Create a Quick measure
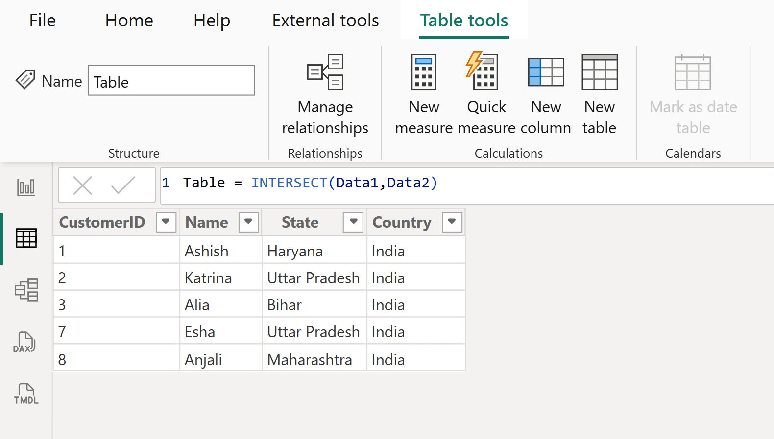 486,94
